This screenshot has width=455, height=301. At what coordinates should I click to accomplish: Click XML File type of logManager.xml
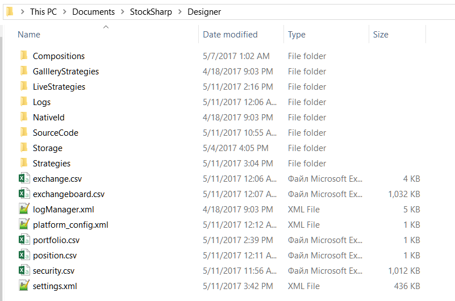coord(304,210)
